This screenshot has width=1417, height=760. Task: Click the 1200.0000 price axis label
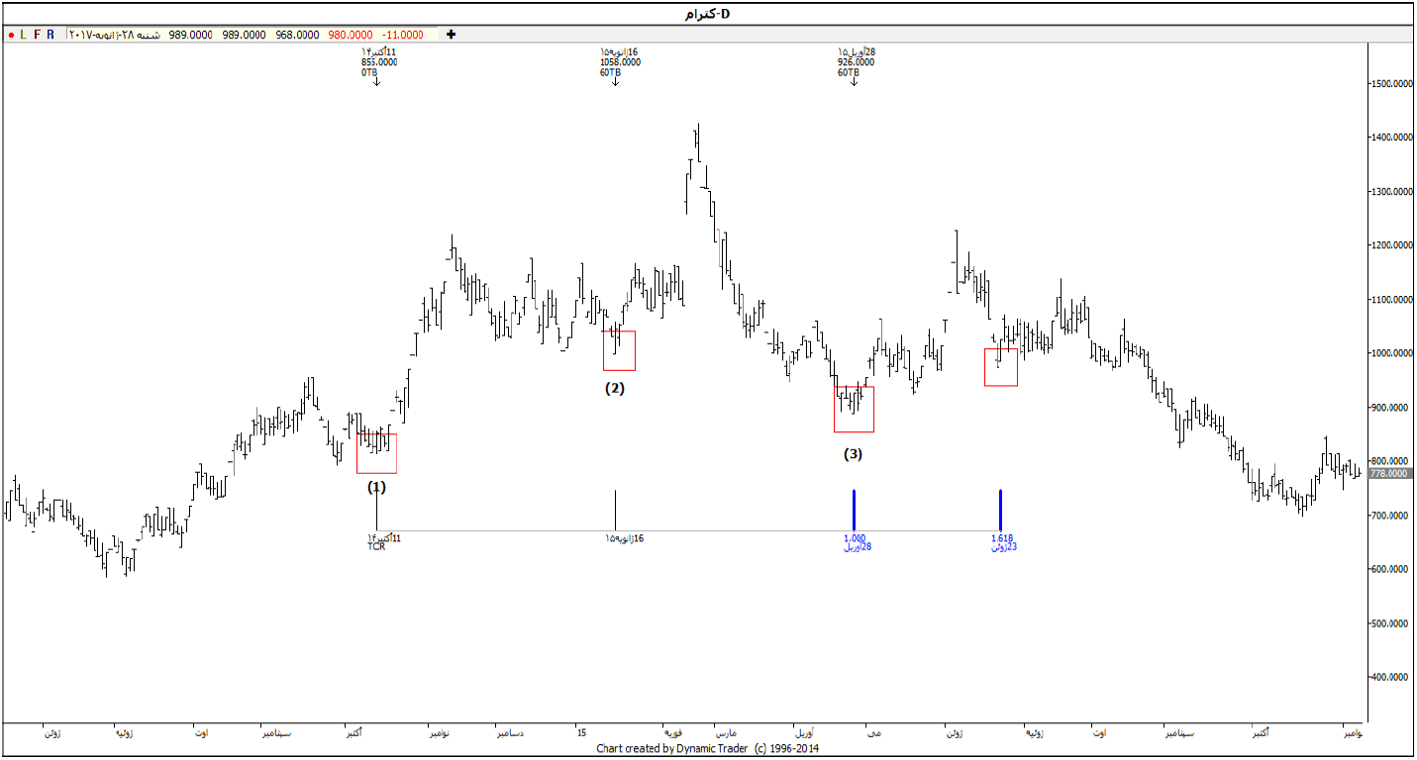[1392, 245]
